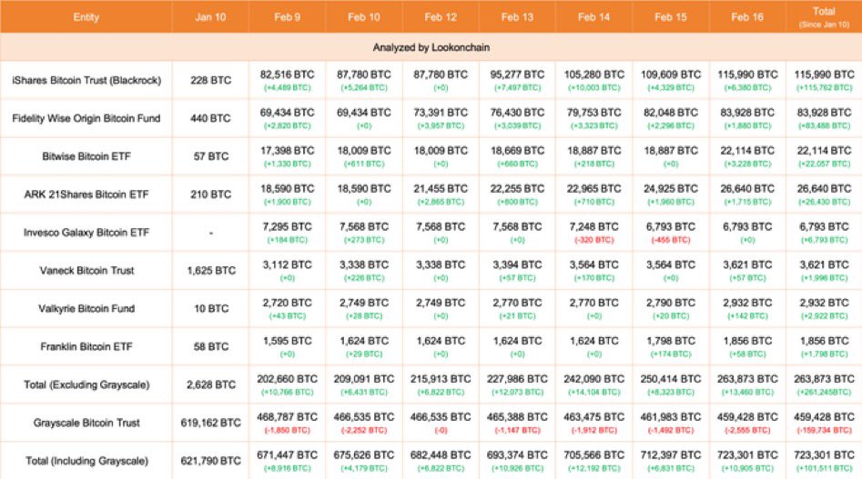862x479 pixels.
Task: Click the 7,295 BTC cell
Action: click(x=287, y=233)
